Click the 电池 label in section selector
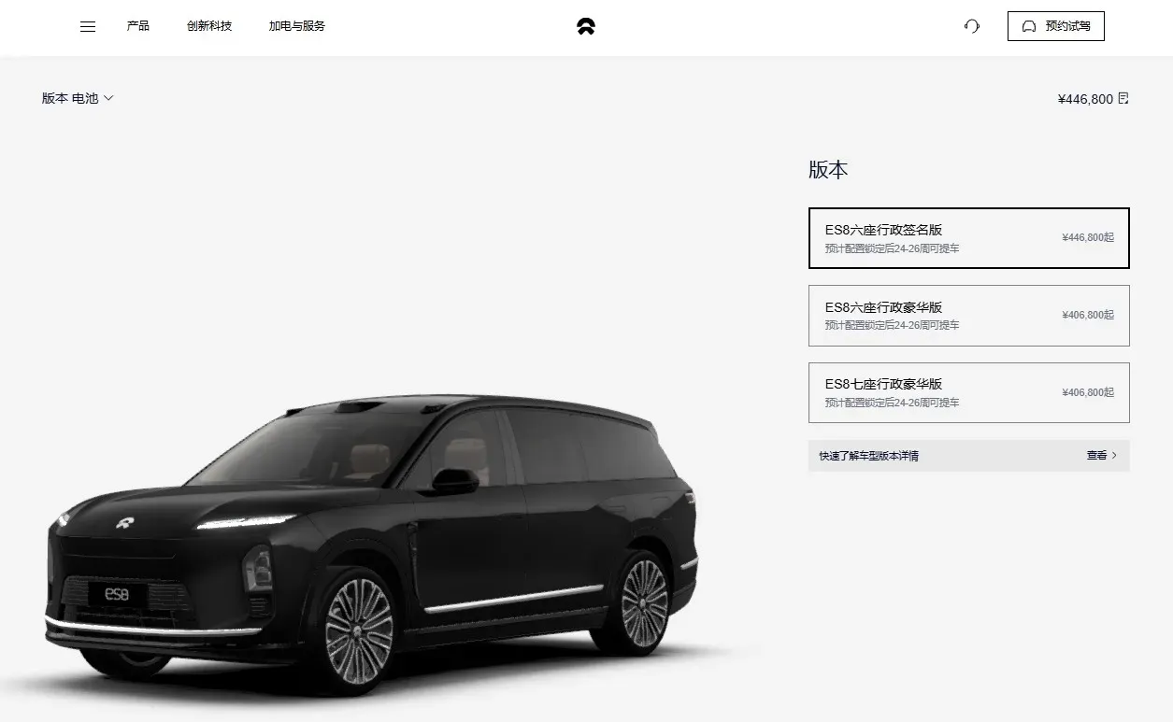Screen dimensions: 1173x722 point(85,98)
